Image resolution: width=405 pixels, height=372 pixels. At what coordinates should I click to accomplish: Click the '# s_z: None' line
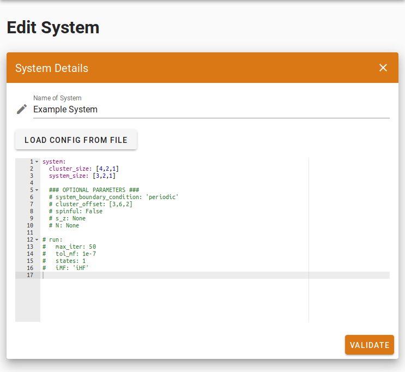(67, 218)
